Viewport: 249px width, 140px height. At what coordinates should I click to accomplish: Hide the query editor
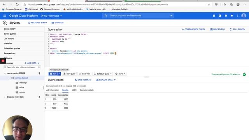[217, 30]
